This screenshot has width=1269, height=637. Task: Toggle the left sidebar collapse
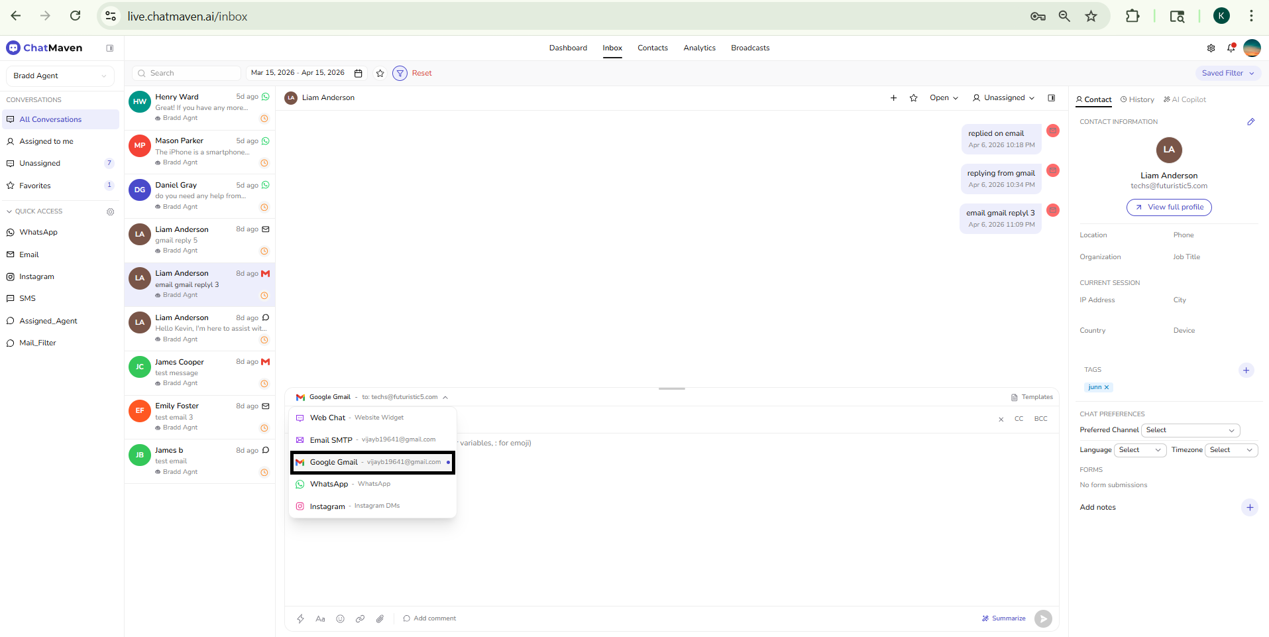(110, 48)
